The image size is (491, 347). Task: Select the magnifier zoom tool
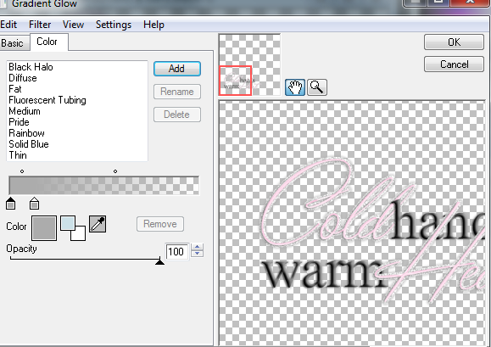point(317,87)
